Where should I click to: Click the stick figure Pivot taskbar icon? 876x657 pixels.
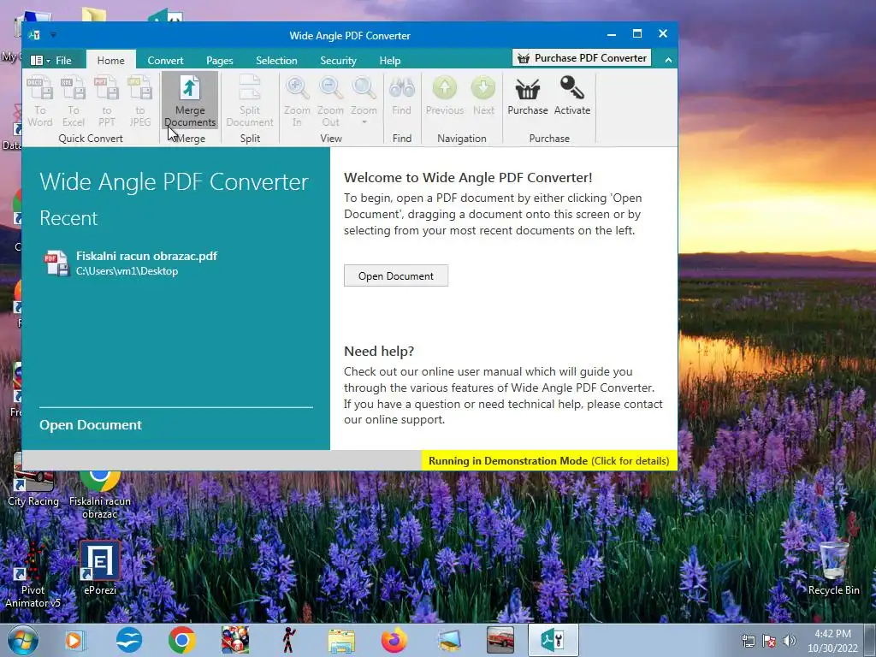[x=288, y=640]
